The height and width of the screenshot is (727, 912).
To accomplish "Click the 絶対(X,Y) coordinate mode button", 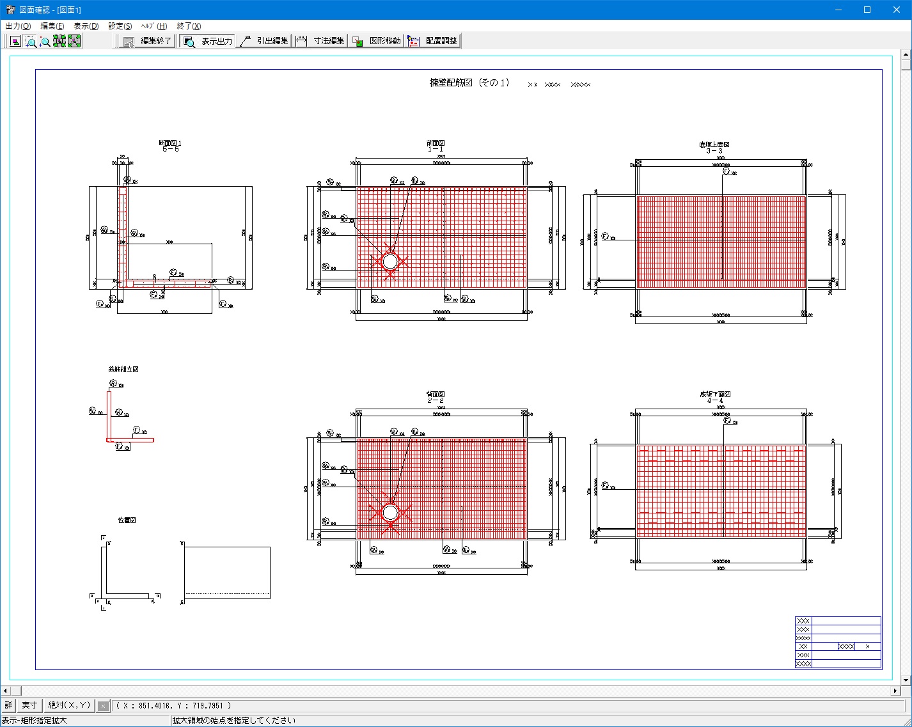I will click(69, 705).
